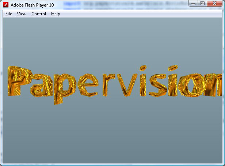Open the Help menu
The width and height of the screenshot is (225, 166).
pyautogui.click(x=56, y=14)
